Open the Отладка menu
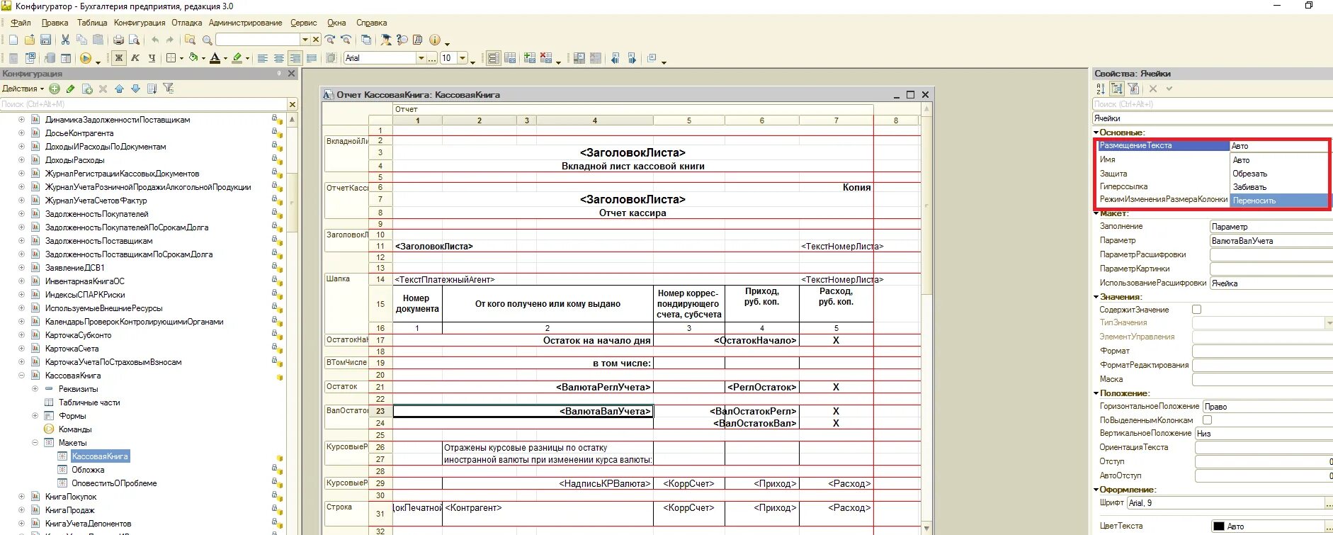This screenshot has height=535, width=1333. point(187,23)
